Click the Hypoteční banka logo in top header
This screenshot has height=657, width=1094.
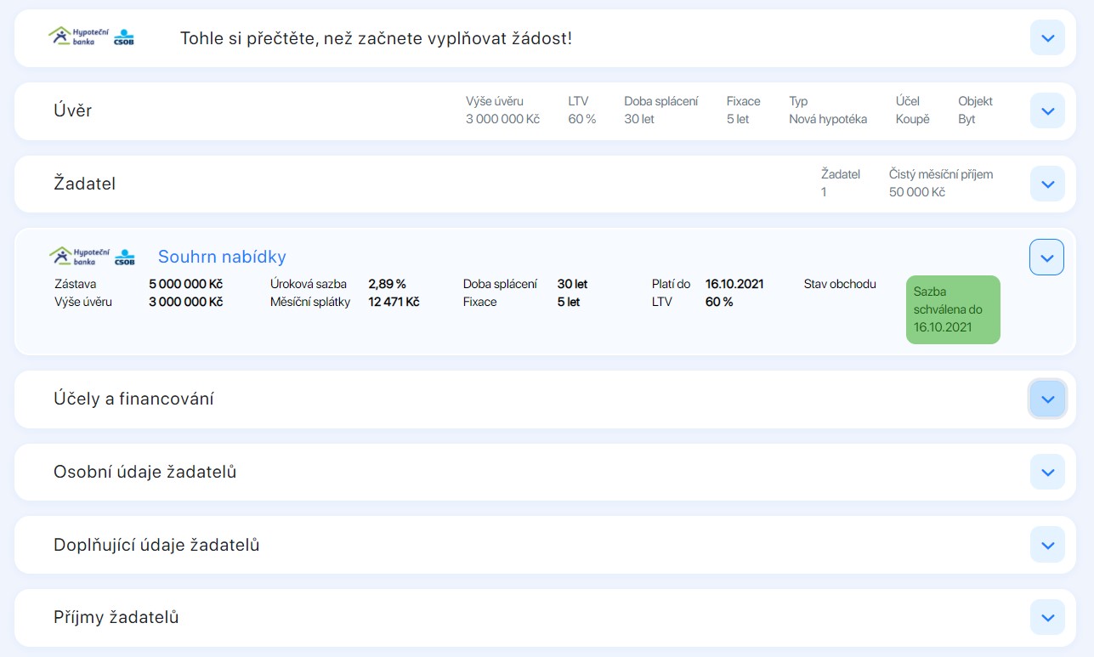click(x=78, y=36)
